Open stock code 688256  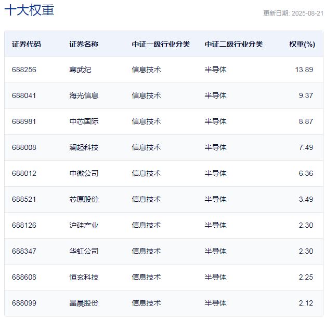[24, 70]
